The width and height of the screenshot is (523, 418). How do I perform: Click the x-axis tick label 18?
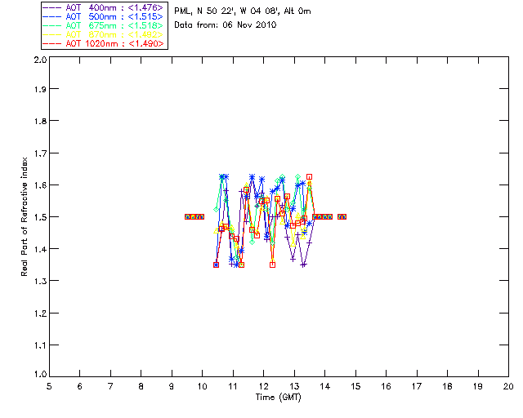point(447,386)
